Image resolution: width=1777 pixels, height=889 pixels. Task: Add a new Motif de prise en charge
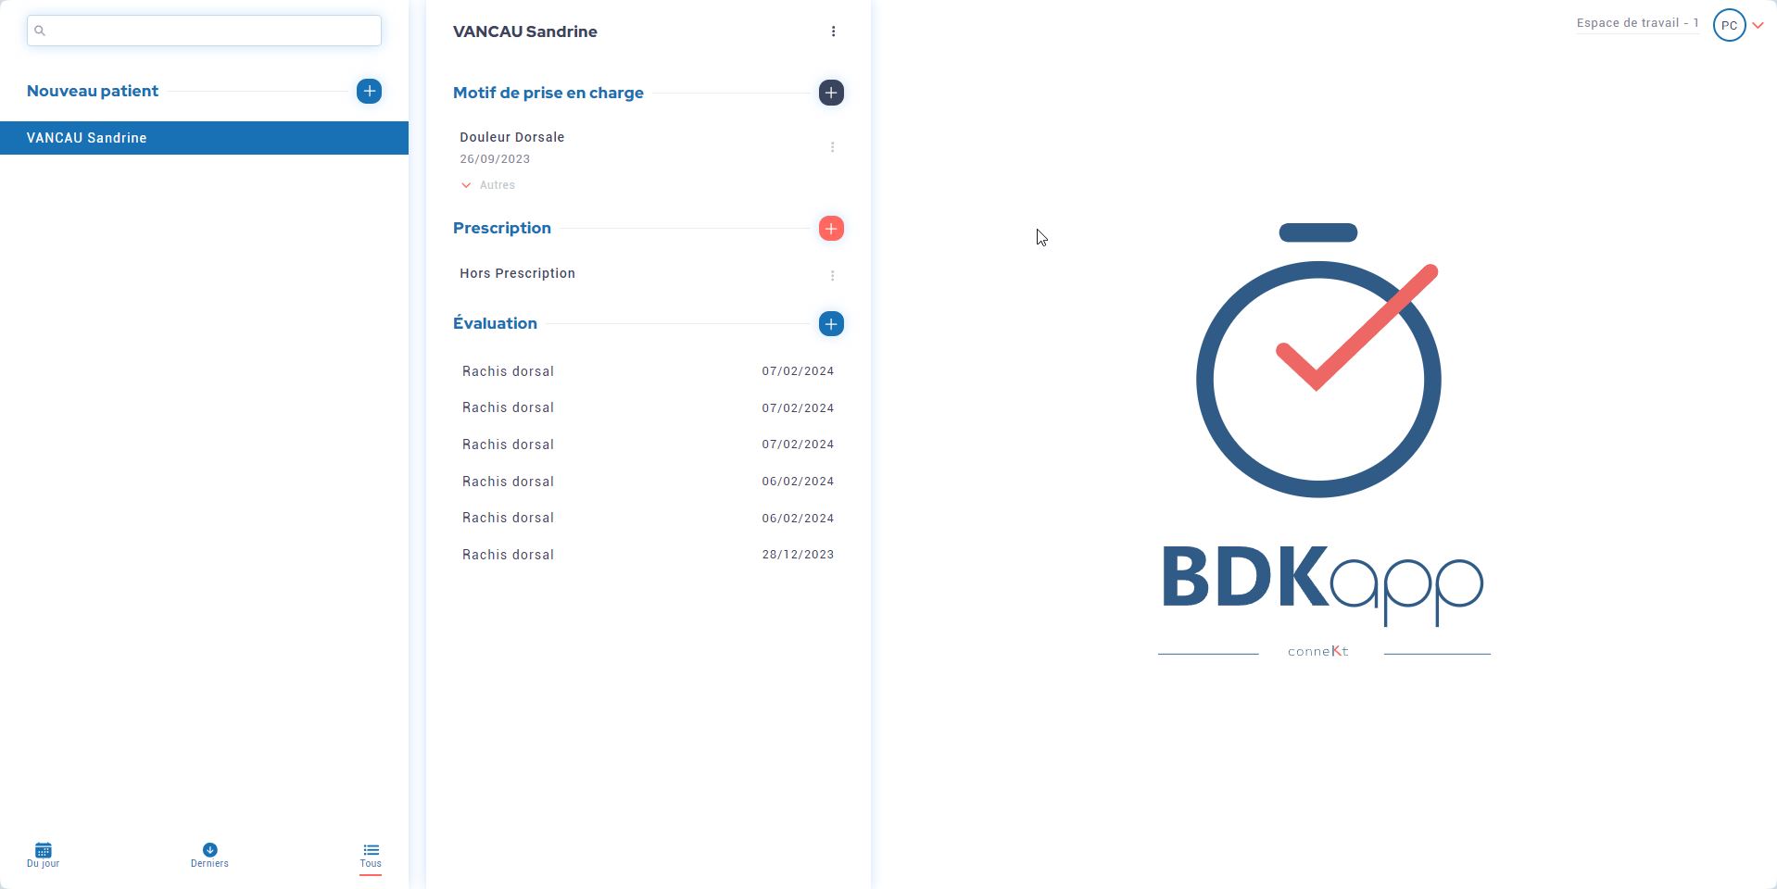click(x=831, y=93)
